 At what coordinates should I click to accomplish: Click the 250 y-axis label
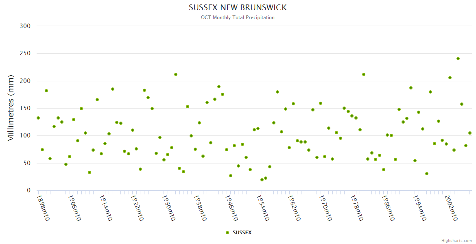tap(25, 53)
